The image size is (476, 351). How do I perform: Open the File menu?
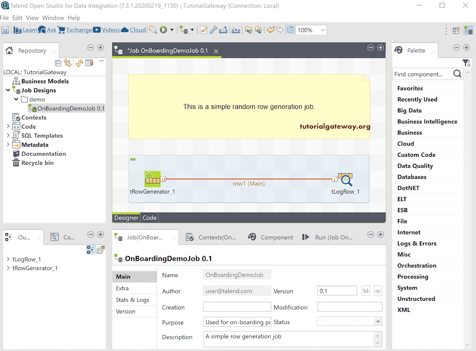[x=4, y=18]
